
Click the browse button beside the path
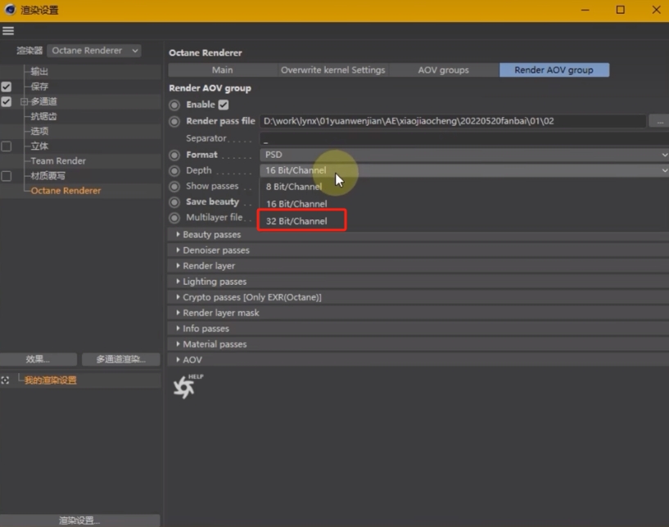coord(659,121)
